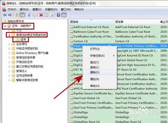Expand the 不信任的证书 tree node
This screenshot has width=168, height=123.
pyautogui.click(x=9, y=62)
